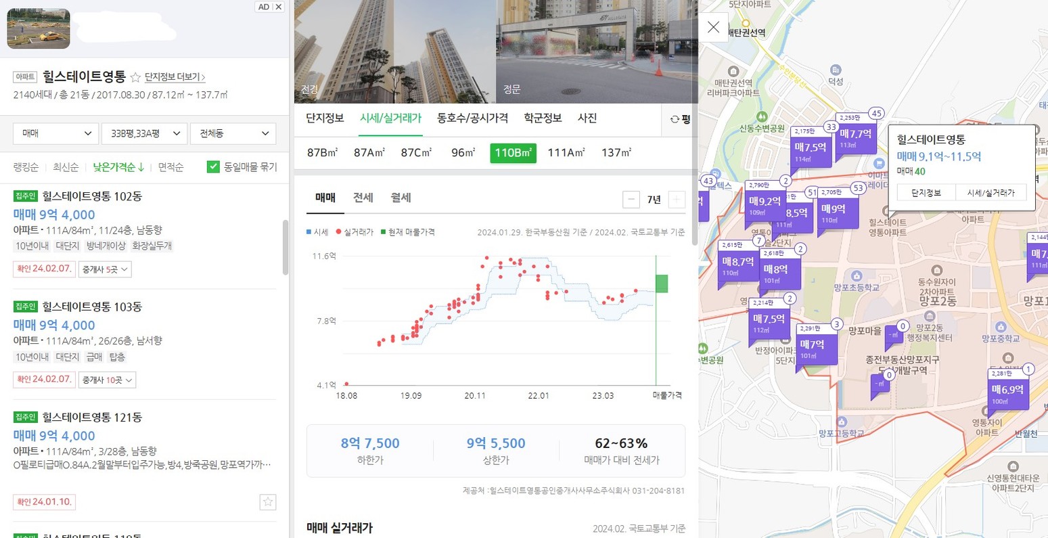Select the 매매 price tab

325,198
